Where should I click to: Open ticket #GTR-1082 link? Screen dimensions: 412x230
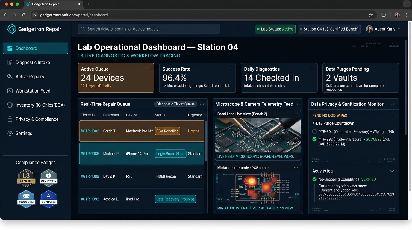90,131
